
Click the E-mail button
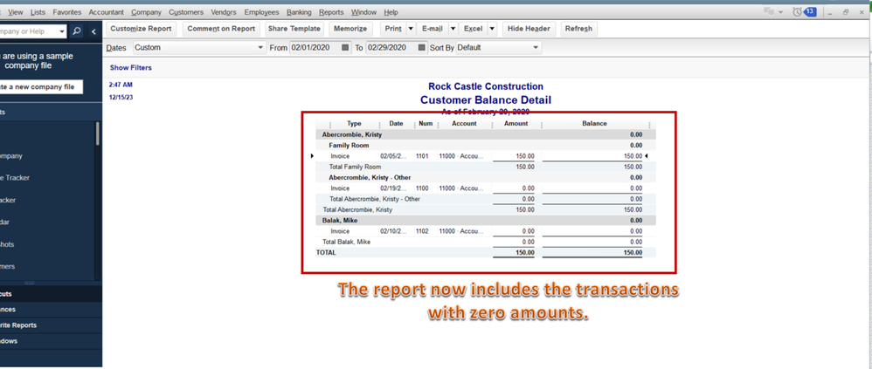coord(433,29)
